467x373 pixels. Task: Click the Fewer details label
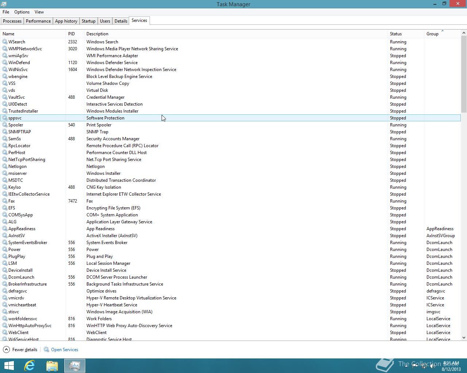pos(25,350)
